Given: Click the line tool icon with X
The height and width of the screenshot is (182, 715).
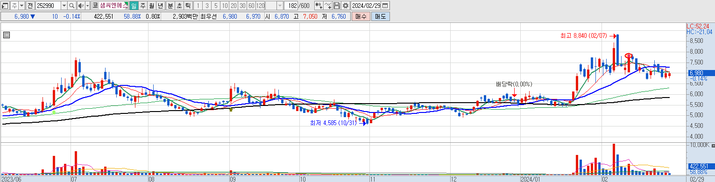Looking at the screenshot, I should (x=328, y=6).
